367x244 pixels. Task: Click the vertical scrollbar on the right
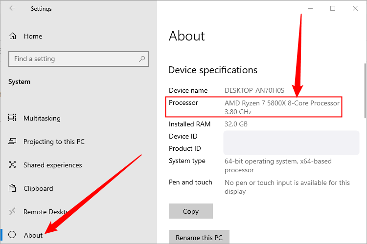pos(364,90)
